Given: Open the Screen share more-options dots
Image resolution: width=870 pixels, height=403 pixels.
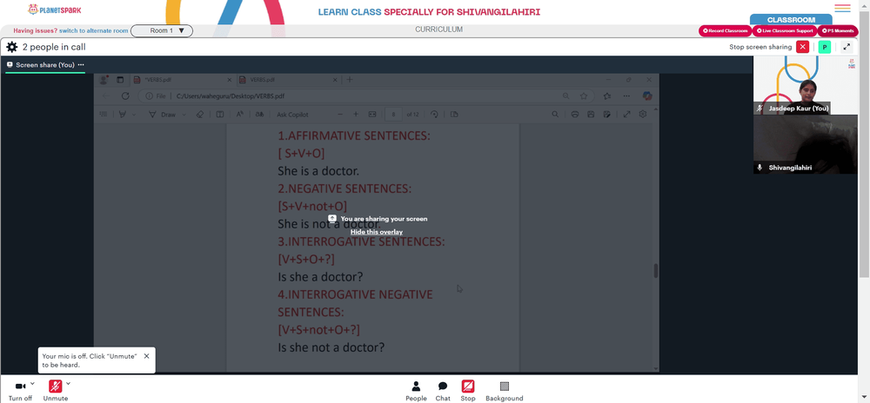Looking at the screenshot, I should pos(81,65).
